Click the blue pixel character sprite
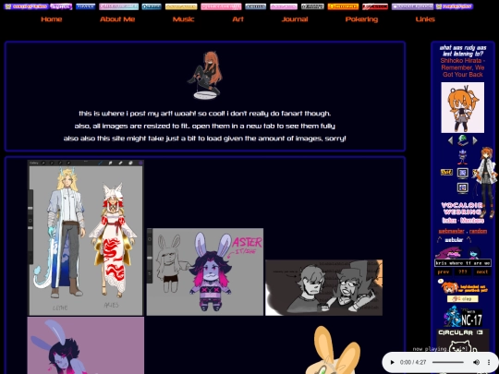This screenshot has height=374, width=499. point(474,253)
